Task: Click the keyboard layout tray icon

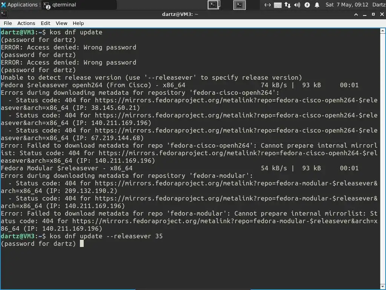Action: 278,5
